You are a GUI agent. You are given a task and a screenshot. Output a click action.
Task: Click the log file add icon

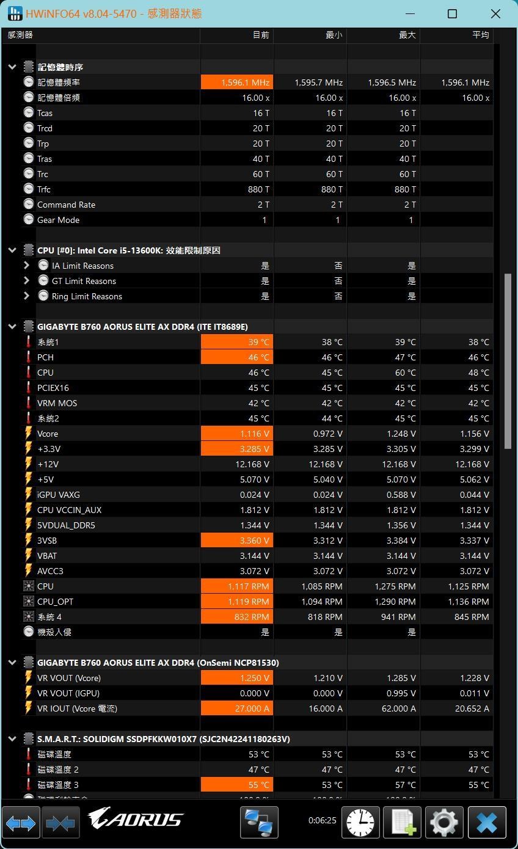pyautogui.click(x=402, y=823)
